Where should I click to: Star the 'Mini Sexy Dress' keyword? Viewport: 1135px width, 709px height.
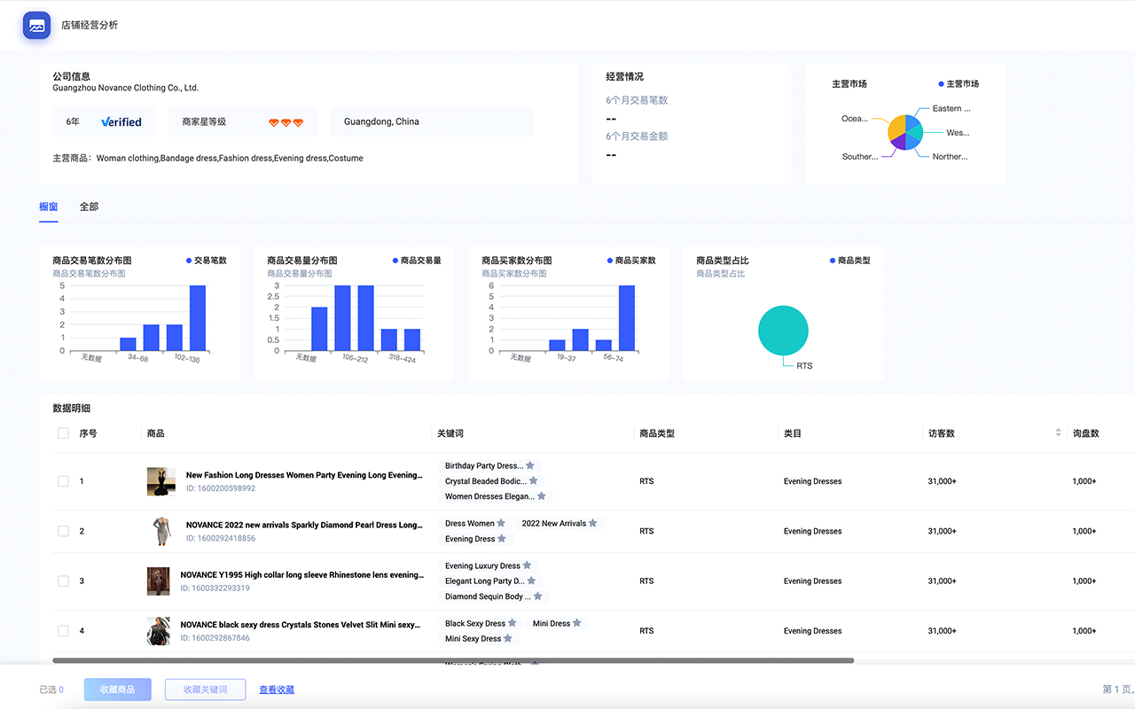(508, 638)
